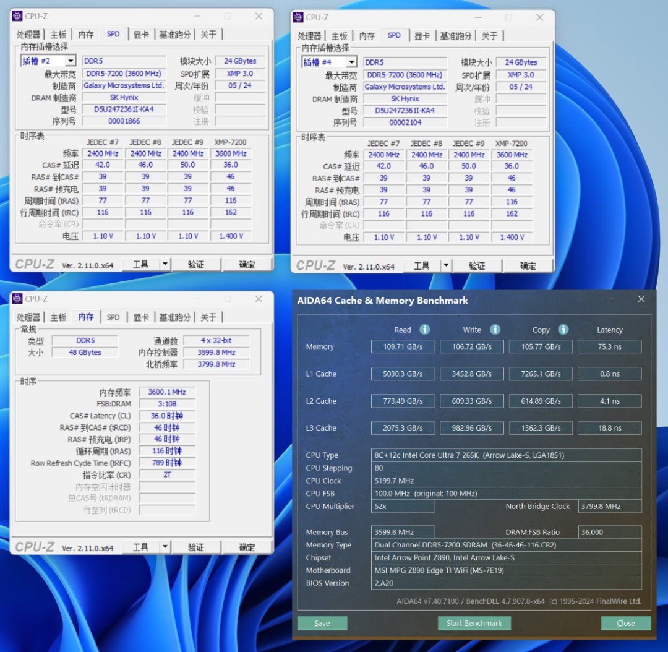Viewport: 668px width, 652px height.
Task: Open the slot #4 memory slot dropdown
Action: click(x=351, y=62)
